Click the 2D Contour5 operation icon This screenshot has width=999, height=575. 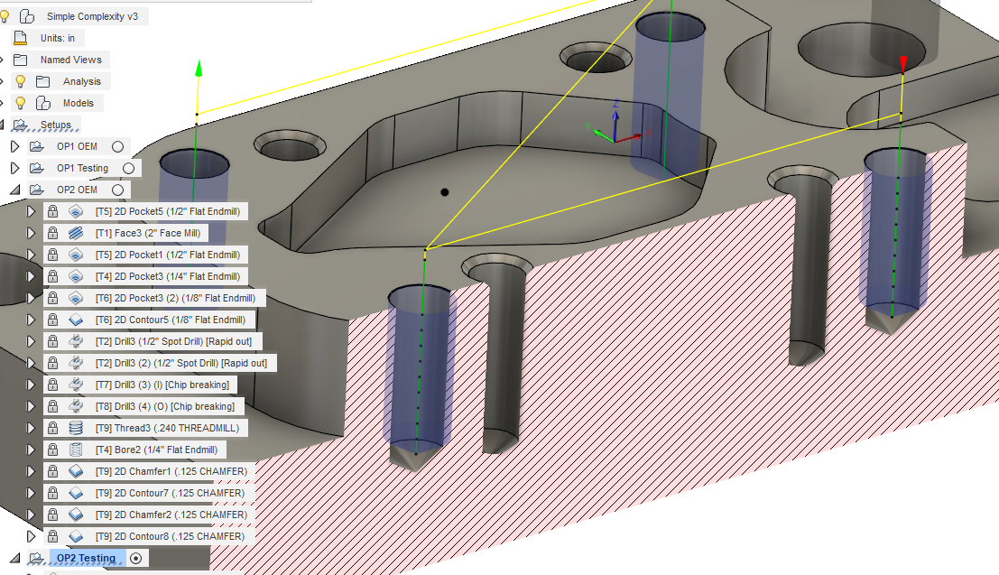click(76, 320)
